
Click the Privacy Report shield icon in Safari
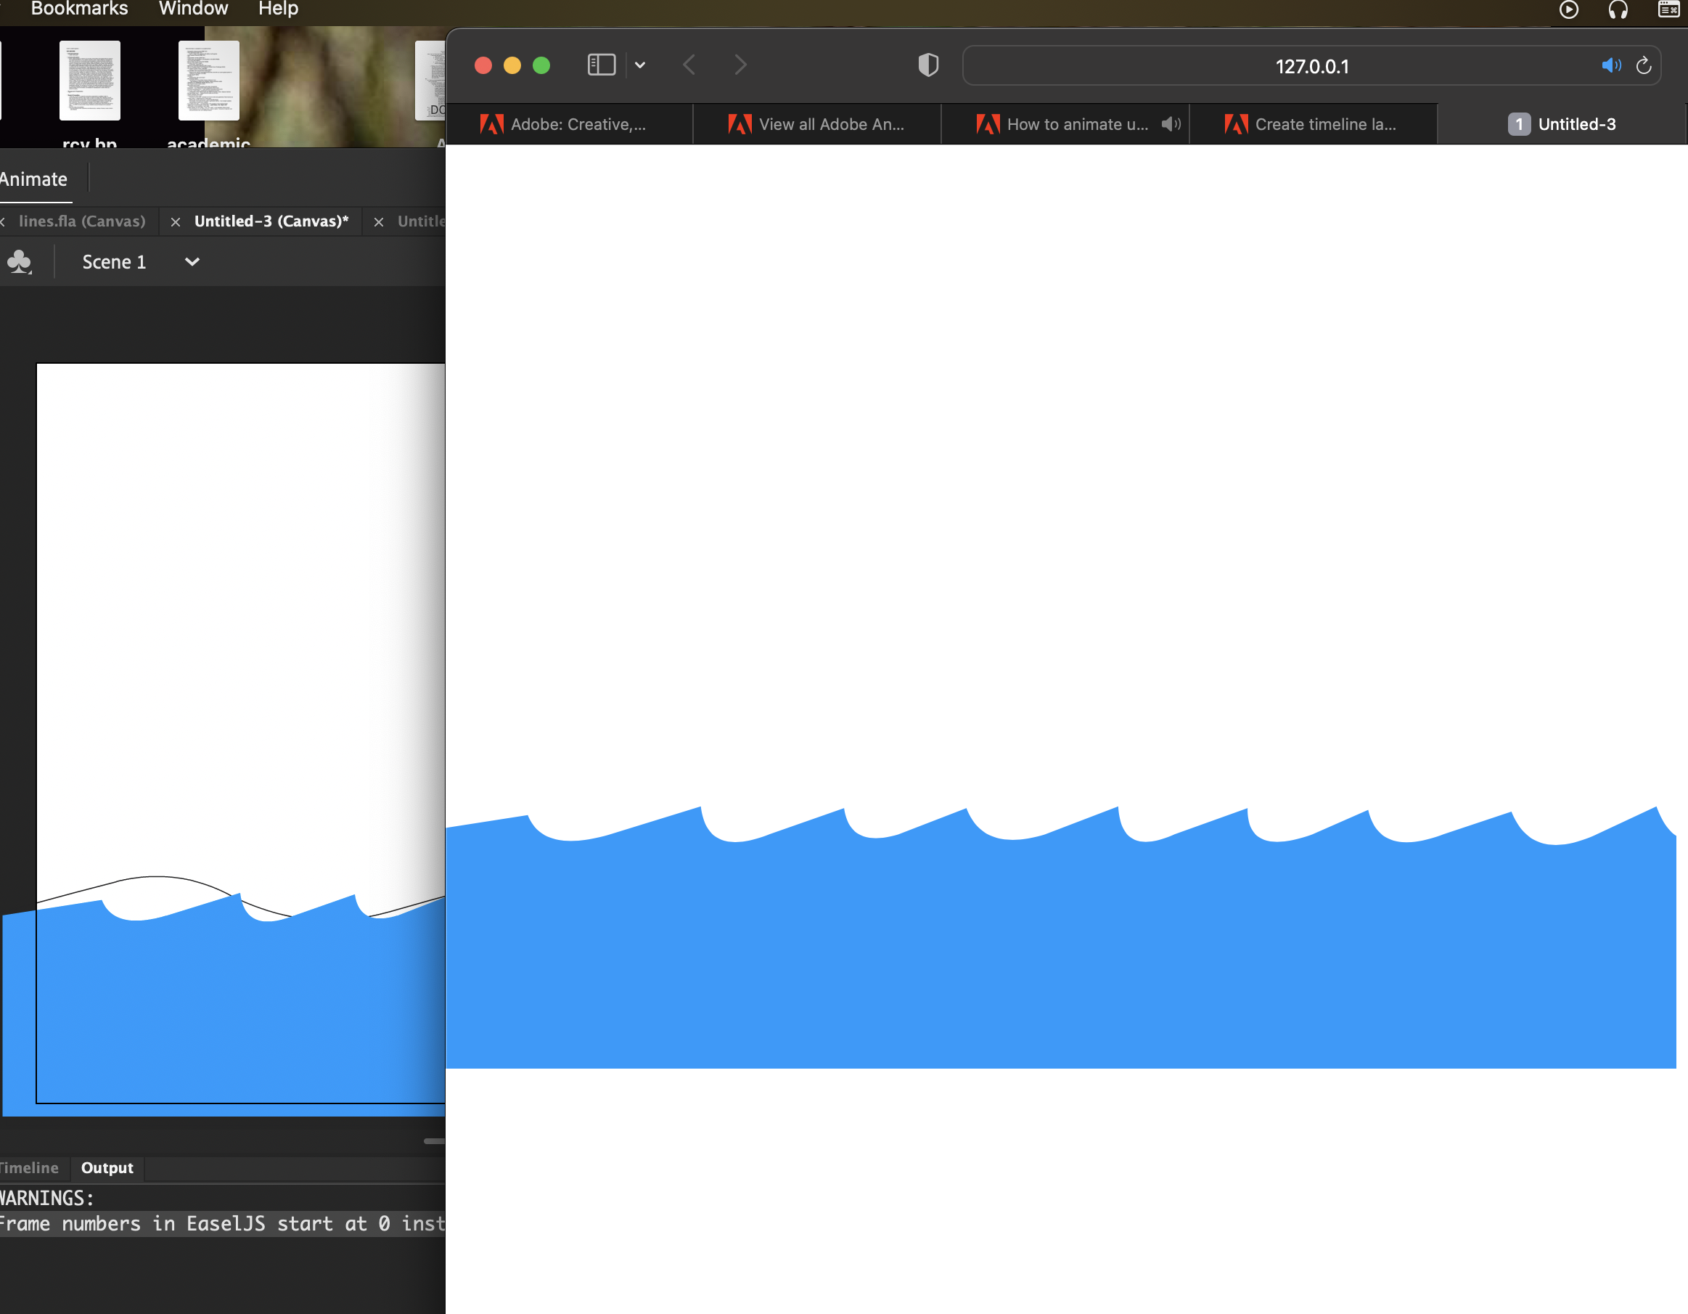tap(928, 65)
